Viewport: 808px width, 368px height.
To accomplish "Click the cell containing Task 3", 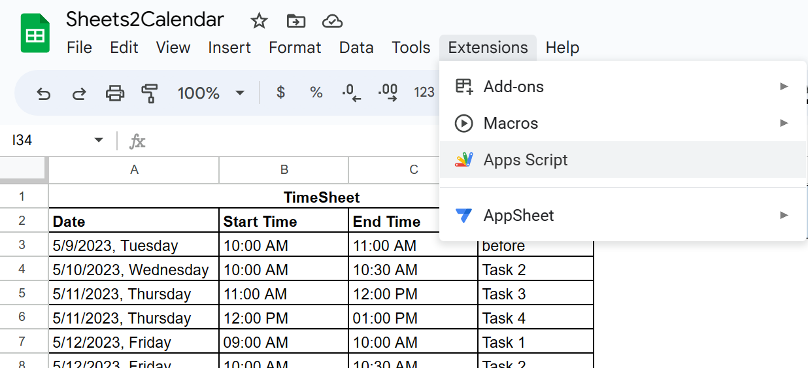I will click(x=535, y=294).
